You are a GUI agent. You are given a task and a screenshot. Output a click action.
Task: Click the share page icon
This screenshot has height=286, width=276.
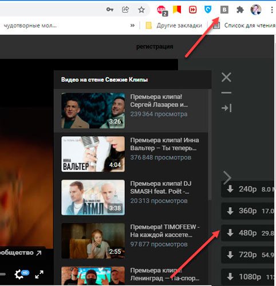coord(125,9)
